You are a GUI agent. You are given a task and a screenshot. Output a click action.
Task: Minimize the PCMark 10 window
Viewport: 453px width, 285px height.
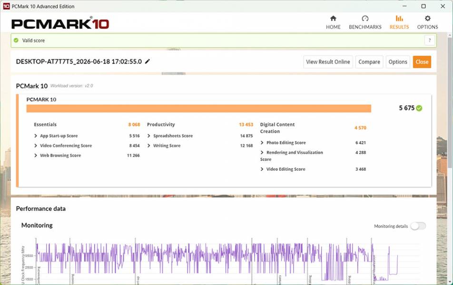pyautogui.click(x=404, y=6)
